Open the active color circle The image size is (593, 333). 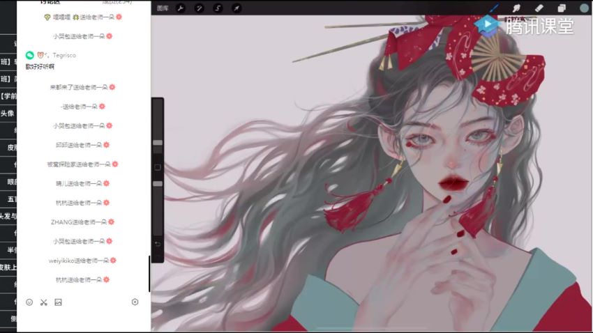(x=585, y=8)
